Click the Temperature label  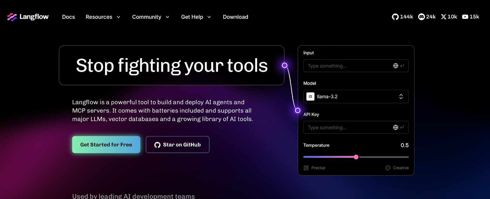click(x=316, y=145)
